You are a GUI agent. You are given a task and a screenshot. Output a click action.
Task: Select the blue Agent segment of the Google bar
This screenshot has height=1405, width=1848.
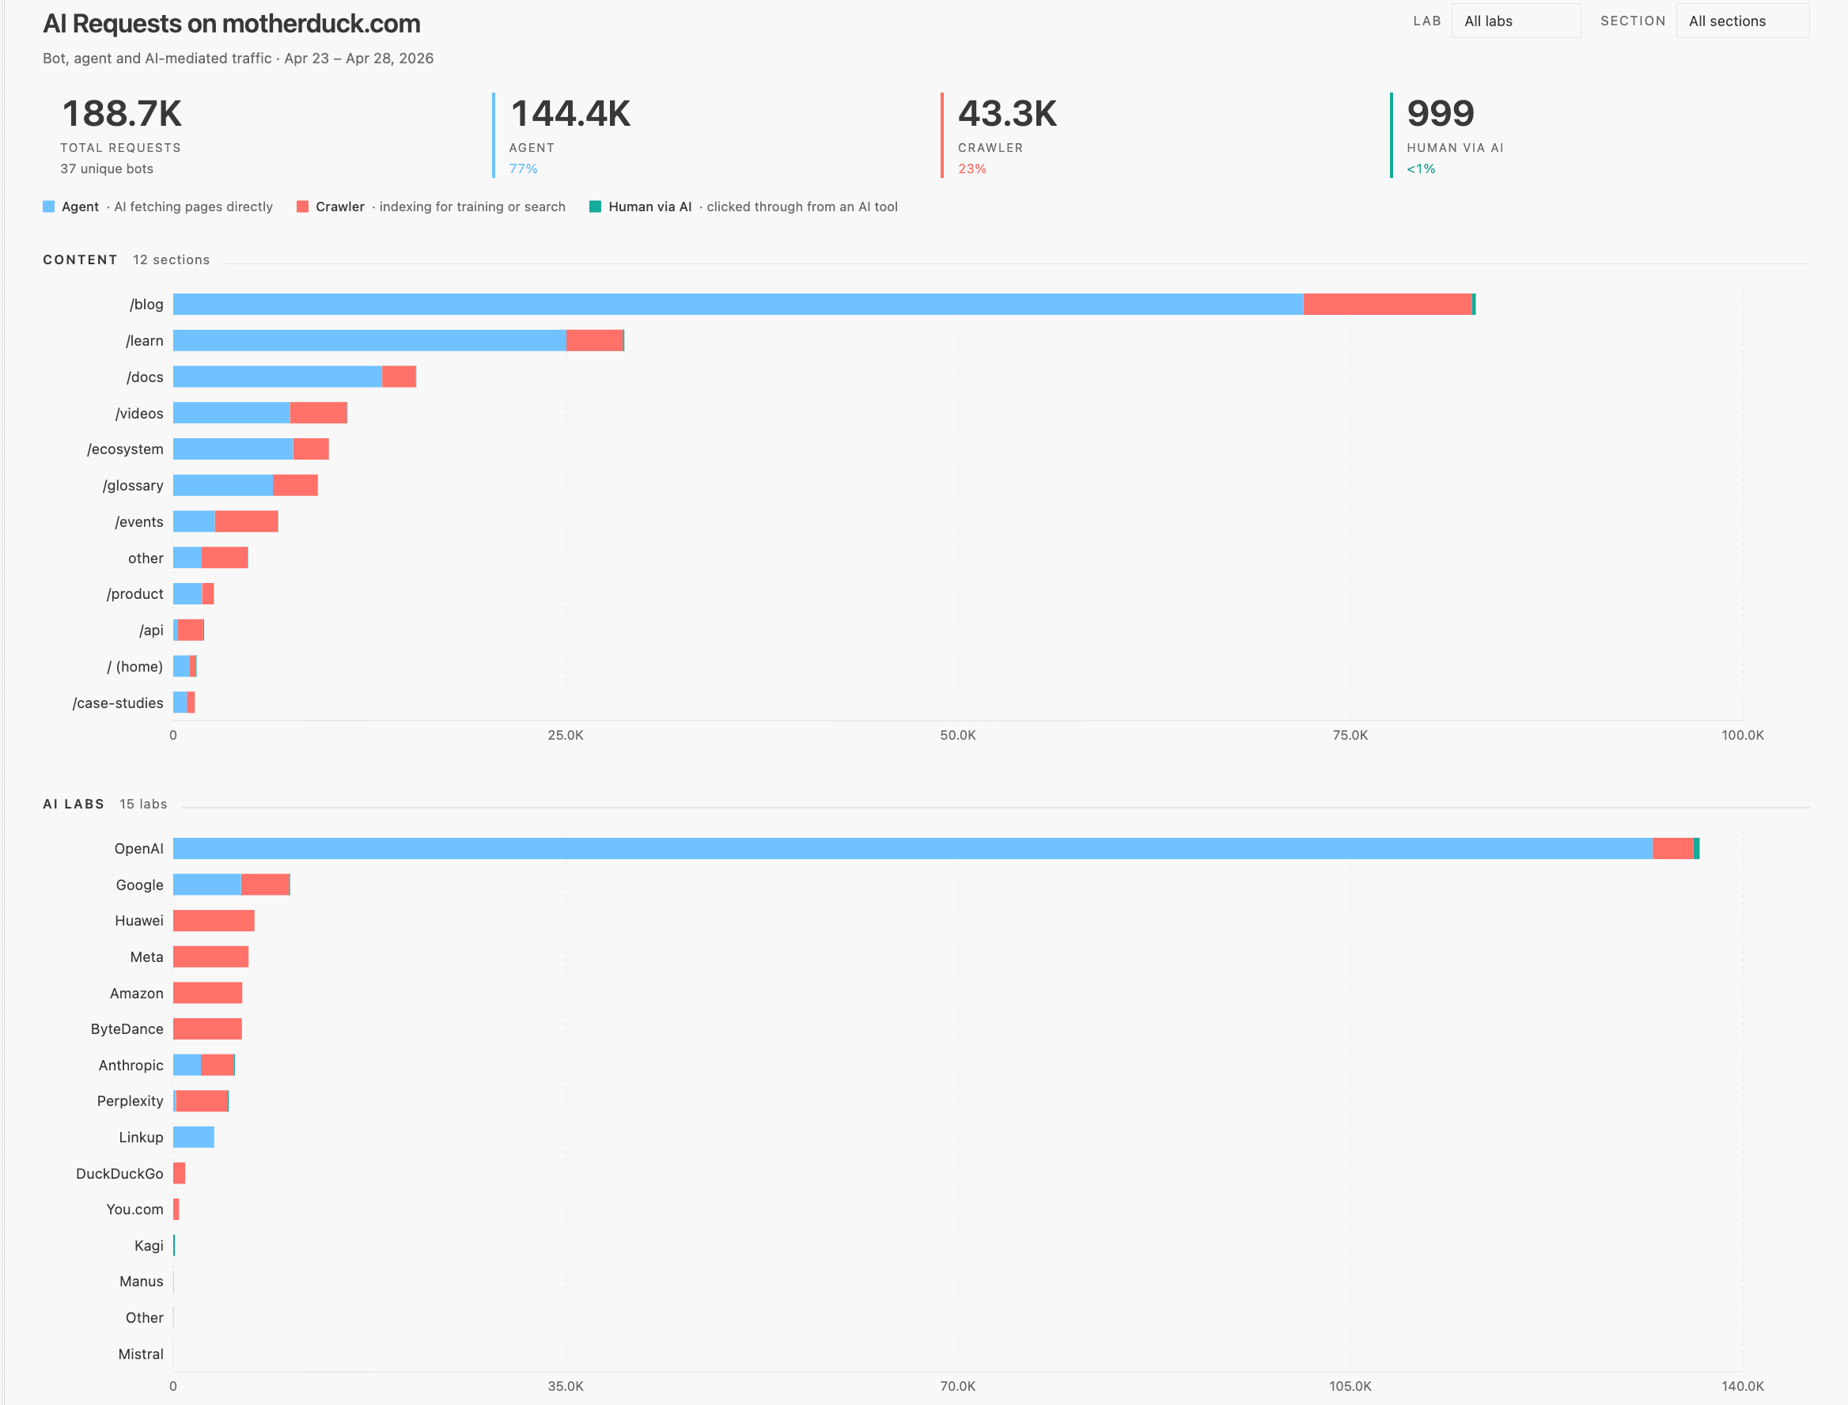coord(207,884)
